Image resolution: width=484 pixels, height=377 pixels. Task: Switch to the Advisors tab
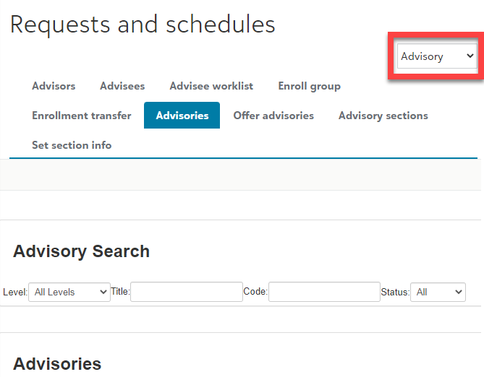(x=54, y=86)
